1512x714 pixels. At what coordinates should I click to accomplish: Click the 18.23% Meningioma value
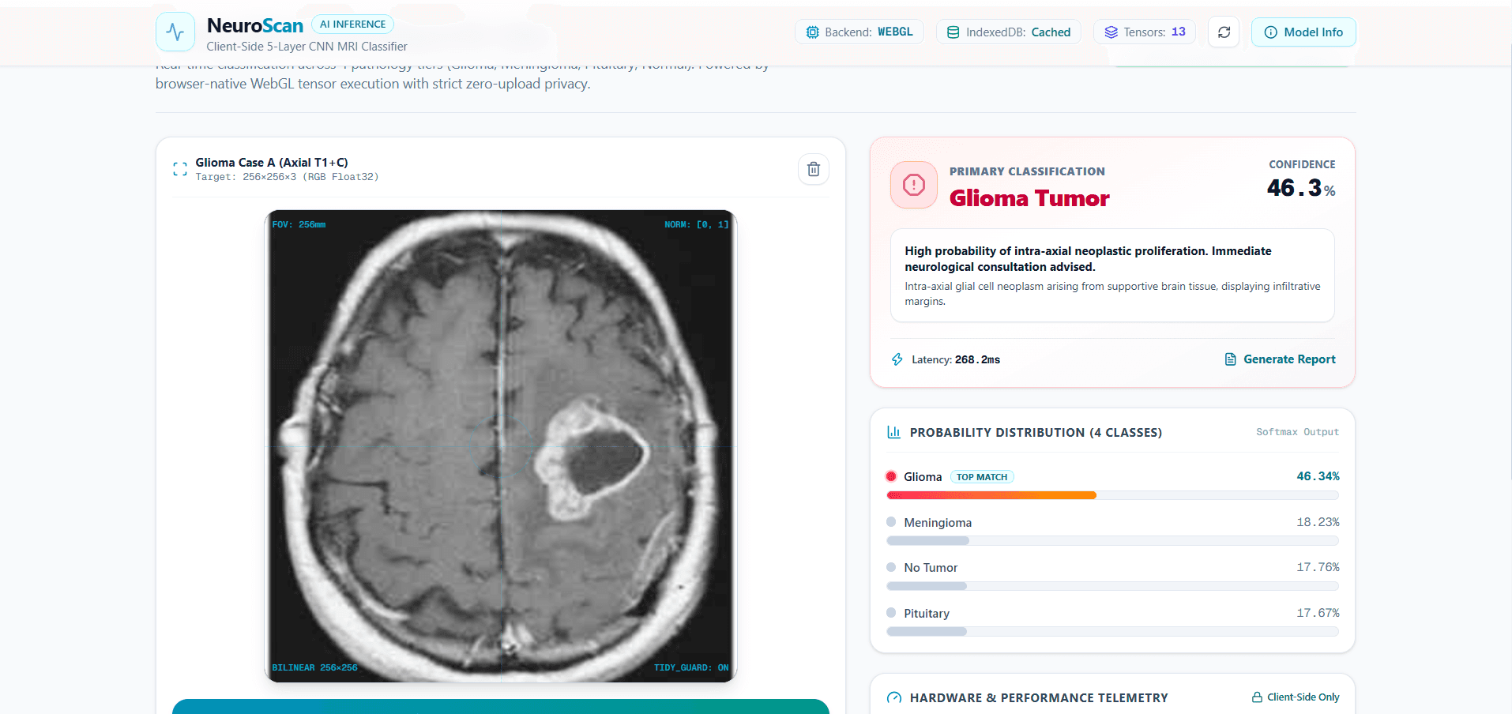coord(1318,522)
